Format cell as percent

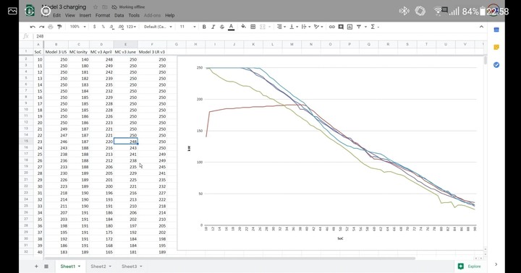point(103,27)
